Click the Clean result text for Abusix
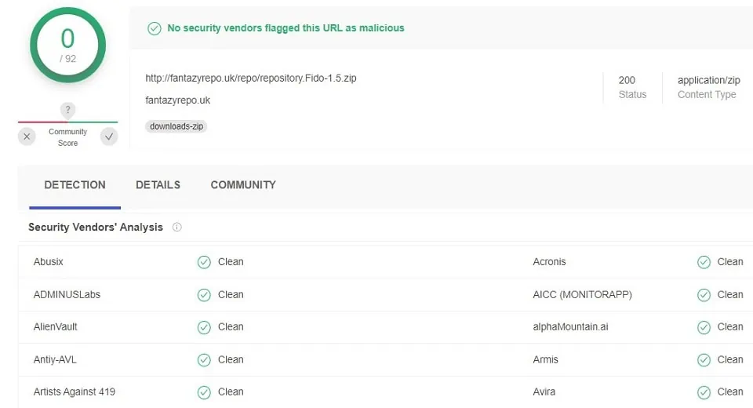This screenshot has width=753, height=408. click(x=231, y=262)
